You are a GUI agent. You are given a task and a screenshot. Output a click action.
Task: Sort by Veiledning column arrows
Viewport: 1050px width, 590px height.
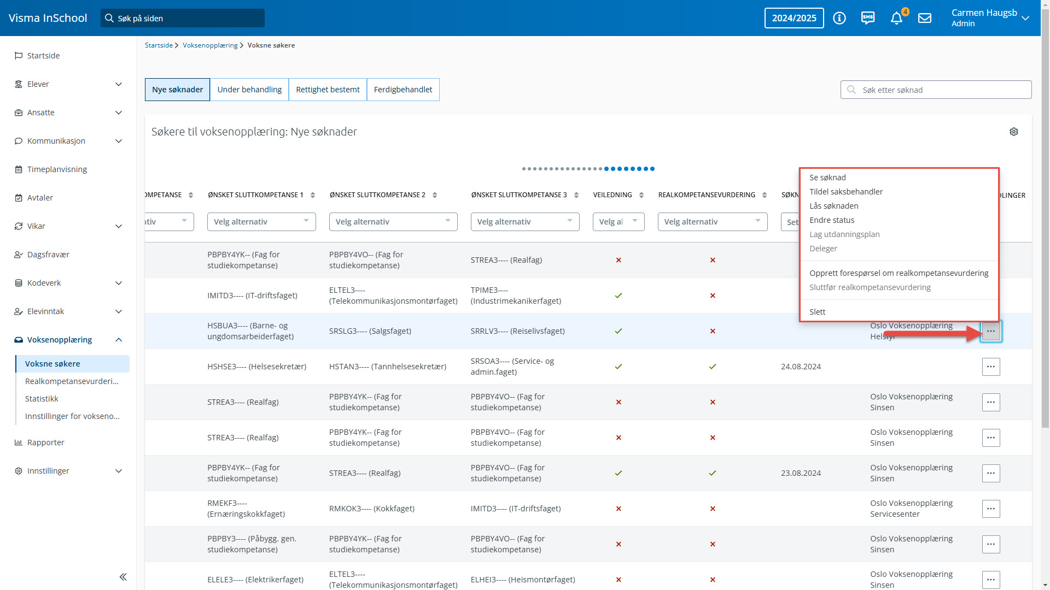[x=641, y=195]
